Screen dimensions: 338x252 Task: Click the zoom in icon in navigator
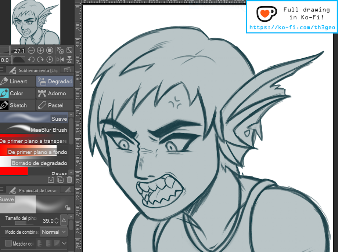(40, 51)
